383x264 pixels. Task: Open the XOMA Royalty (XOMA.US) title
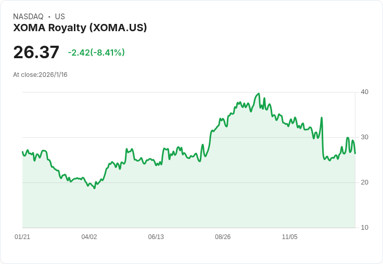tap(80, 28)
